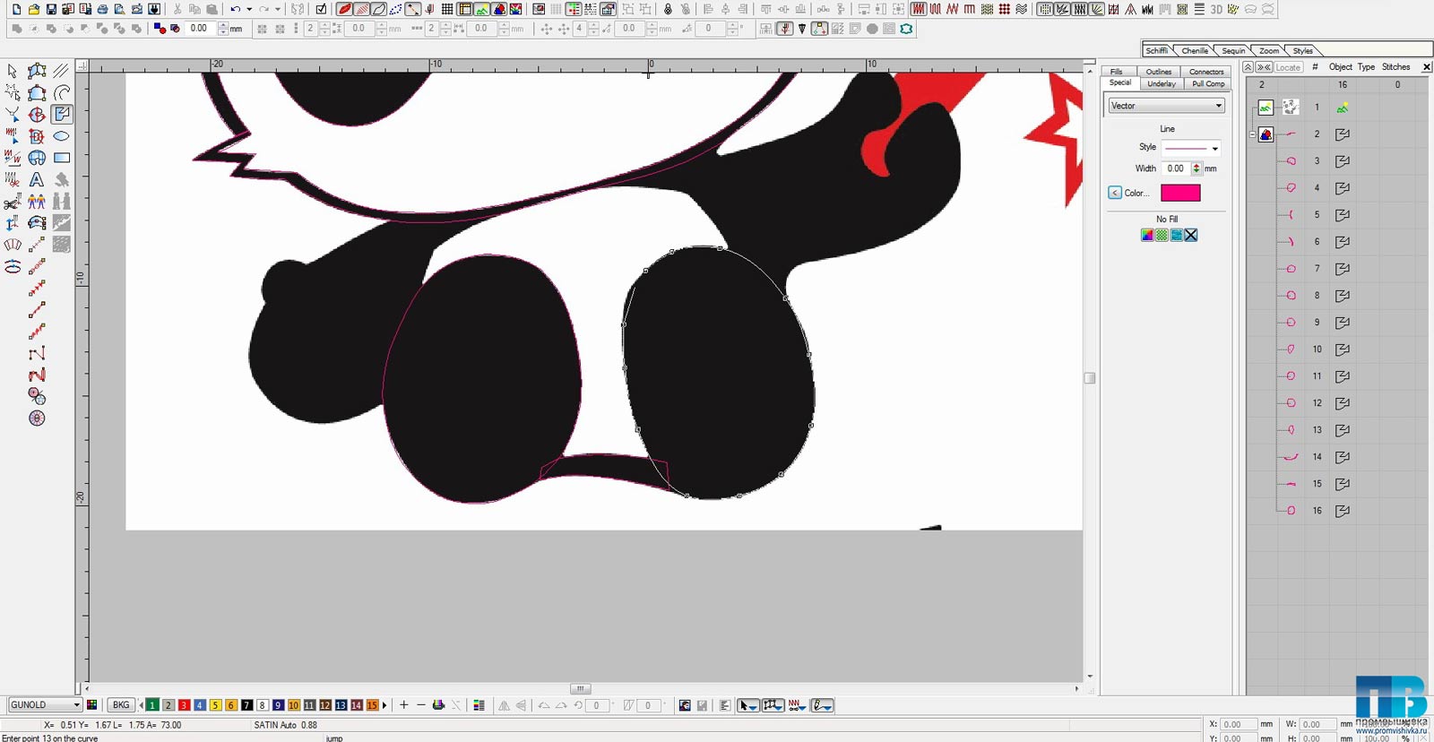Remove a thread color with minus button
Image resolution: width=1434 pixels, height=742 pixels.
point(421,705)
